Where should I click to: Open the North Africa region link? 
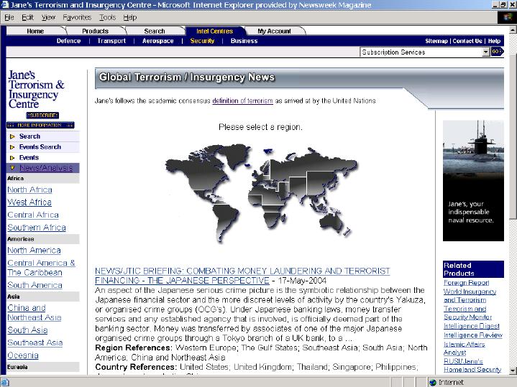(x=29, y=190)
